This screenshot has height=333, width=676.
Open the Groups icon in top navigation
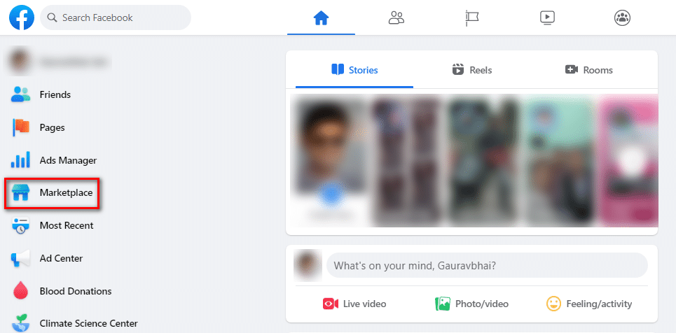coord(623,17)
